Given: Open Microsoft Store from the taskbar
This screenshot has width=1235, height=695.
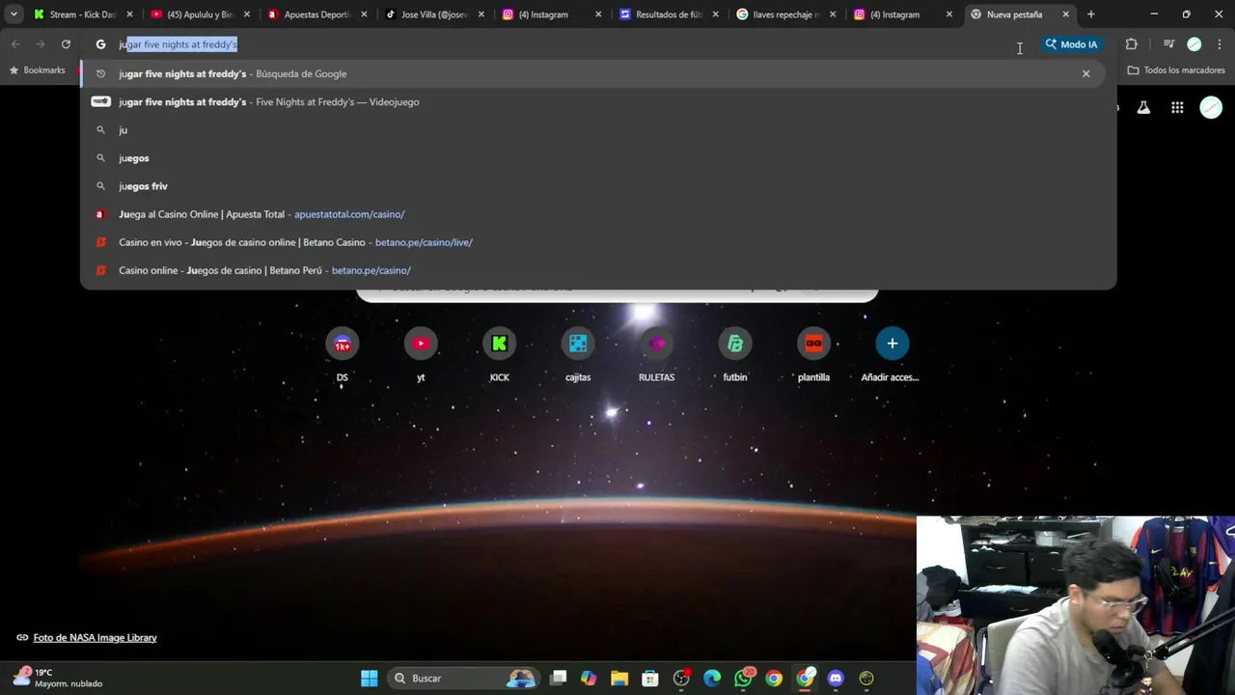Looking at the screenshot, I should point(650,679).
